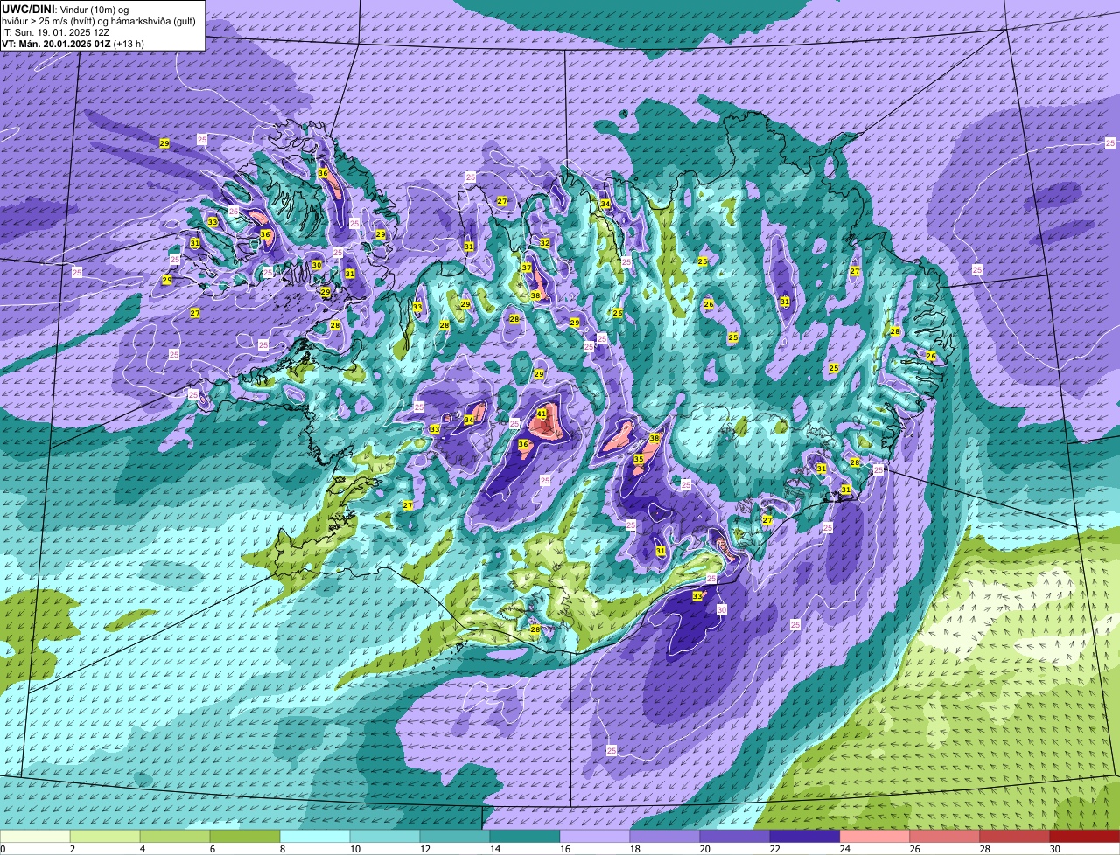Click the 'VT: Mán. 20.01.2025 01Z (+13 h)' line

[73, 44]
